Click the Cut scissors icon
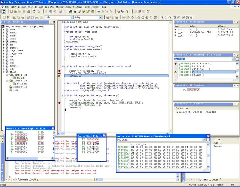240x187 pixels. tap(46, 11)
